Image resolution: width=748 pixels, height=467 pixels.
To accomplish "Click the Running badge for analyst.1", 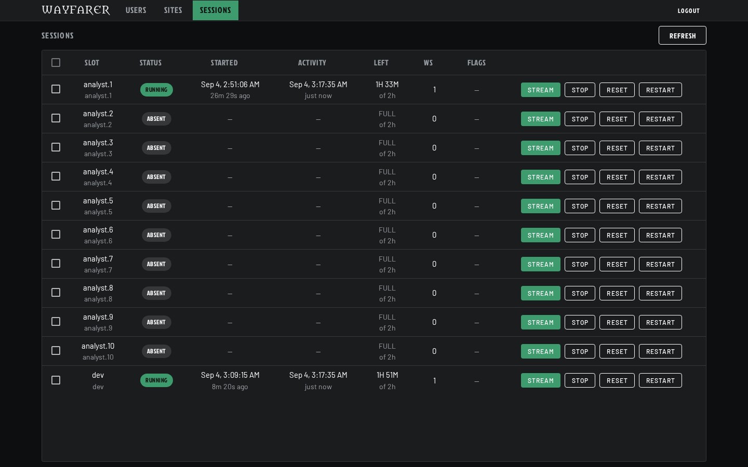I will [156, 90].
